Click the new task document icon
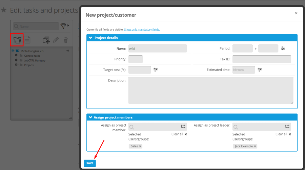 click(x=27, y=40)
